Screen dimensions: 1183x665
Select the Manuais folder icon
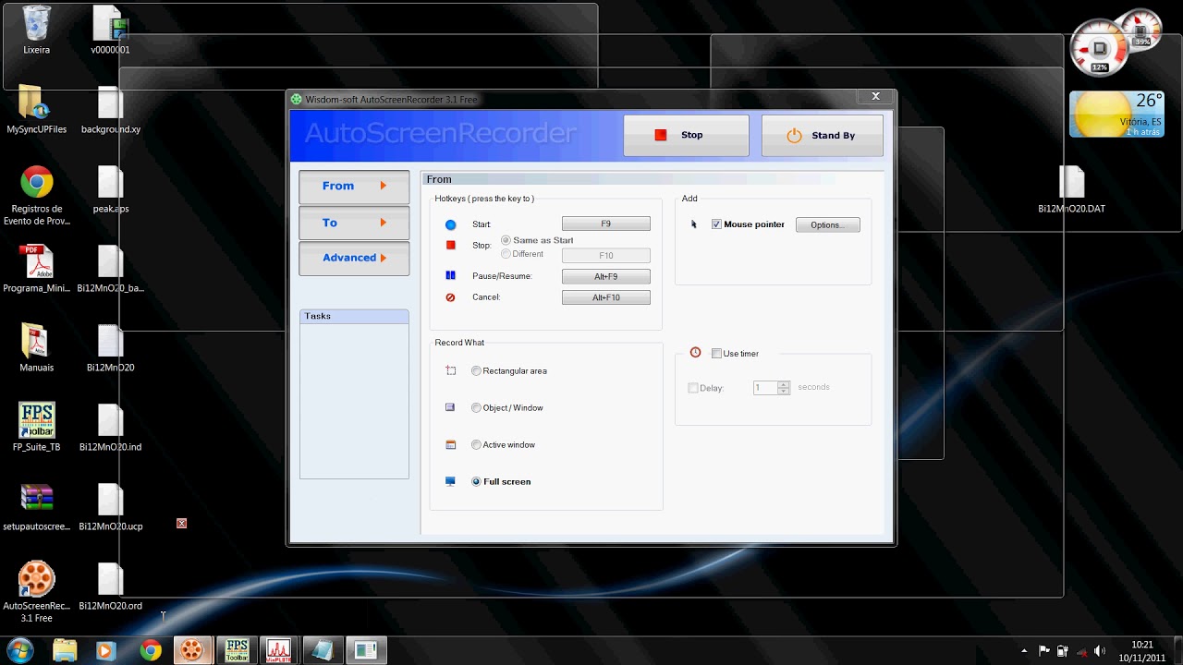pos(36,348)
